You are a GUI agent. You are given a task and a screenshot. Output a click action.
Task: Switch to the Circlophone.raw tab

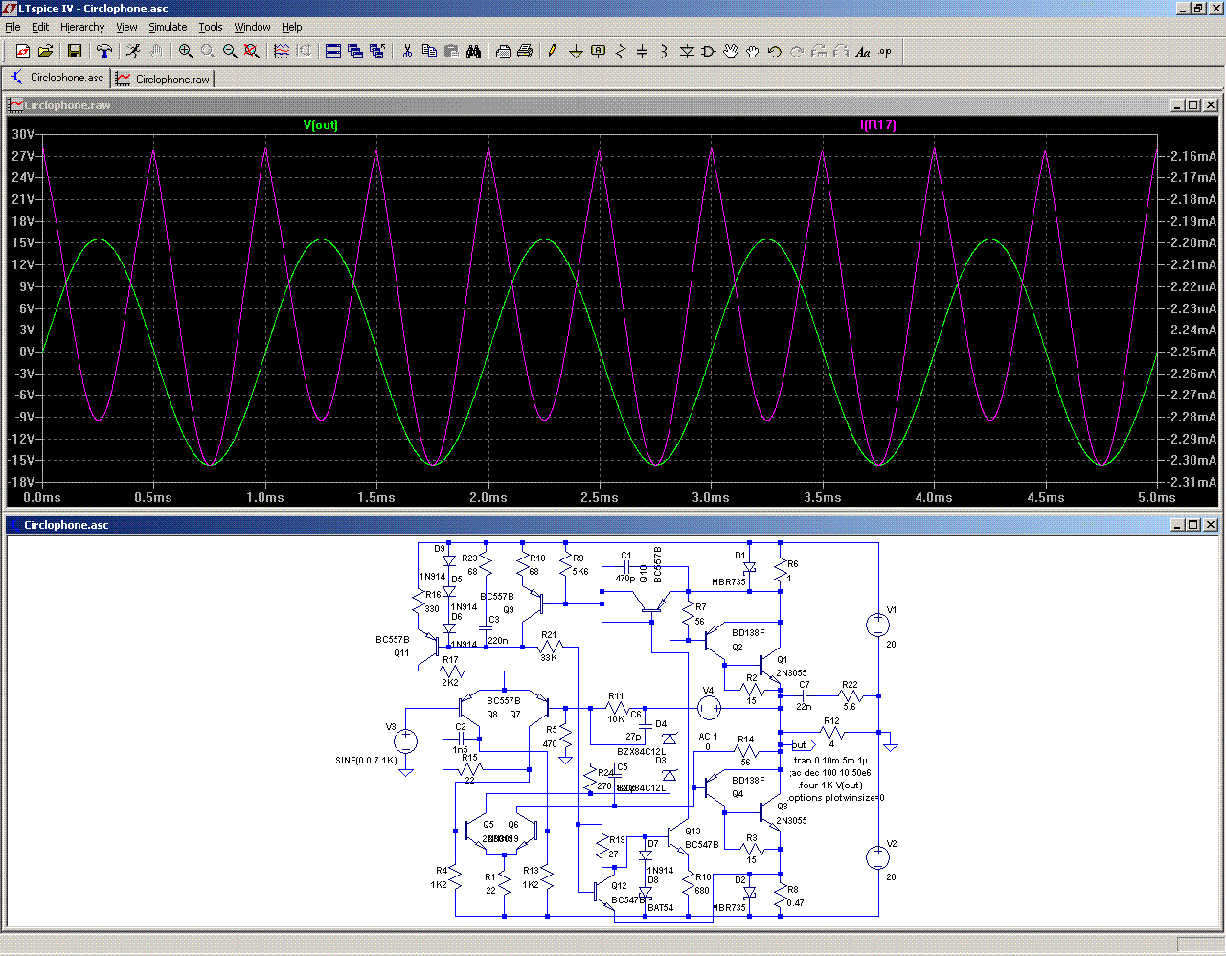[x=164, y=79]
